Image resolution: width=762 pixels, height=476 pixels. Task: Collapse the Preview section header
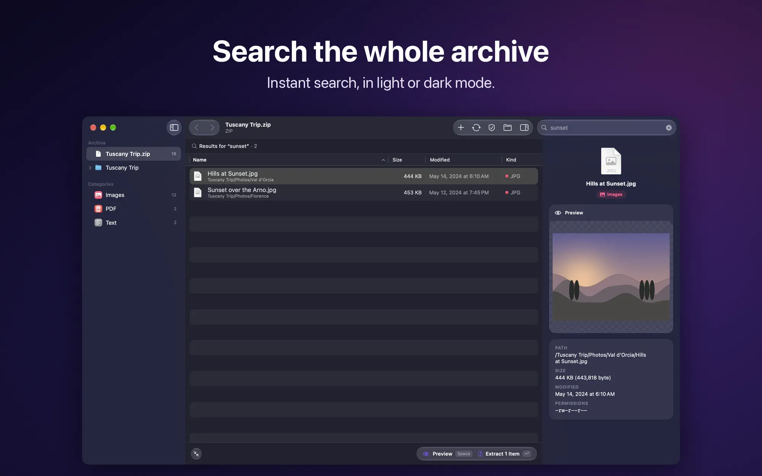pyautogui.click(x=611, y=213)
